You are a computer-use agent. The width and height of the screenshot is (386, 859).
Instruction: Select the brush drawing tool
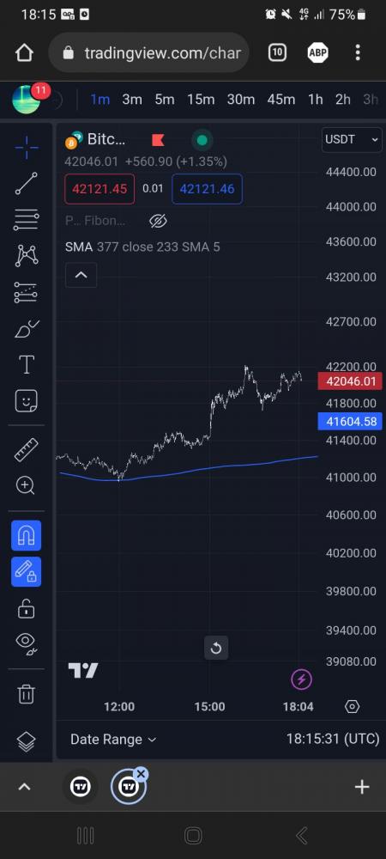tap(27, 329)
